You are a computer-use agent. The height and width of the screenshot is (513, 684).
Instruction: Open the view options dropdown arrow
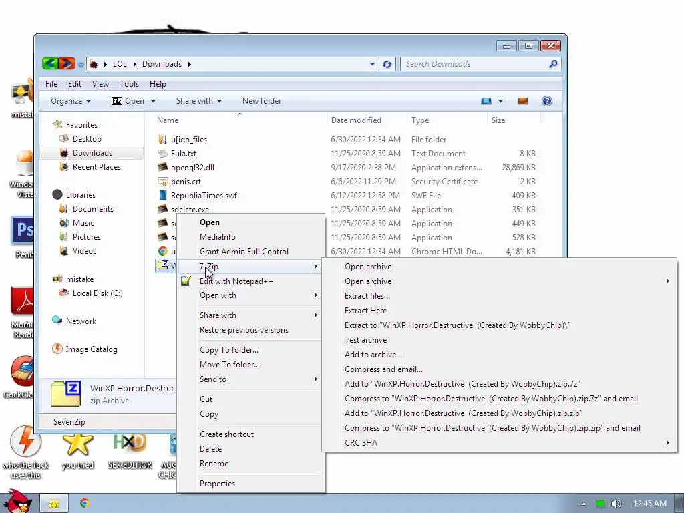point(500,101)
